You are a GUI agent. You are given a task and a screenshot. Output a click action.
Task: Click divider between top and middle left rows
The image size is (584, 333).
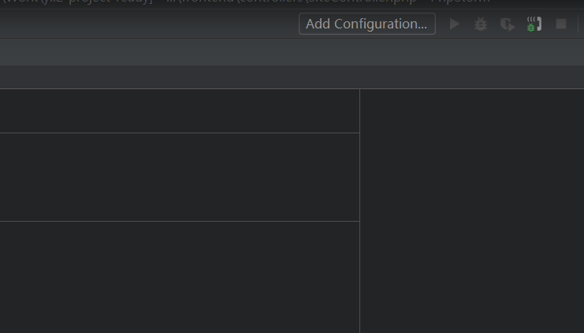click(180, 133)
